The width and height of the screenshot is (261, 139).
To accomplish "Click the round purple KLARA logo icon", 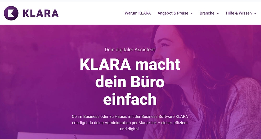I will 11,13.
